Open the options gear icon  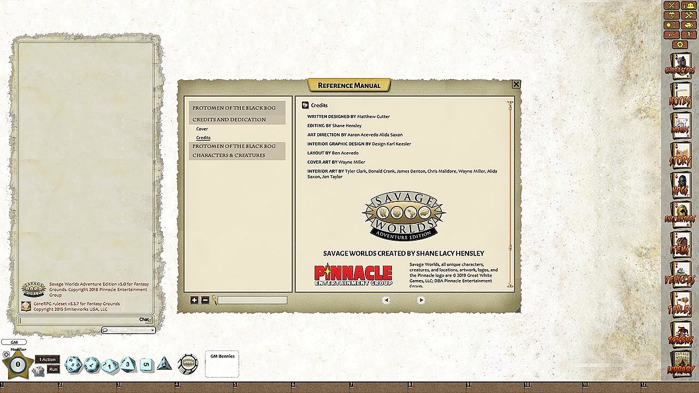[x=679, y=44]
